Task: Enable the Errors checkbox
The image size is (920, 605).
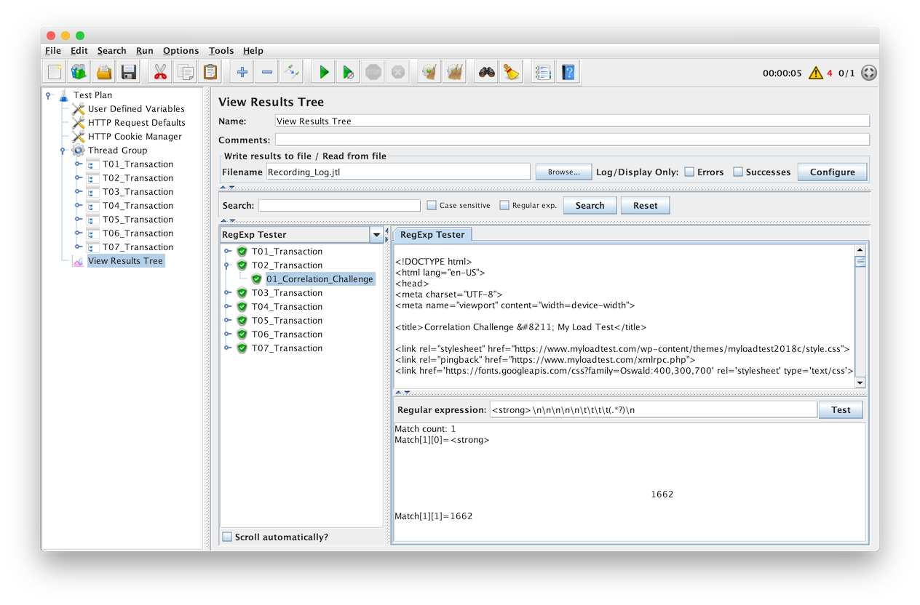Action: pyautogui.click(x=689, y=172)
